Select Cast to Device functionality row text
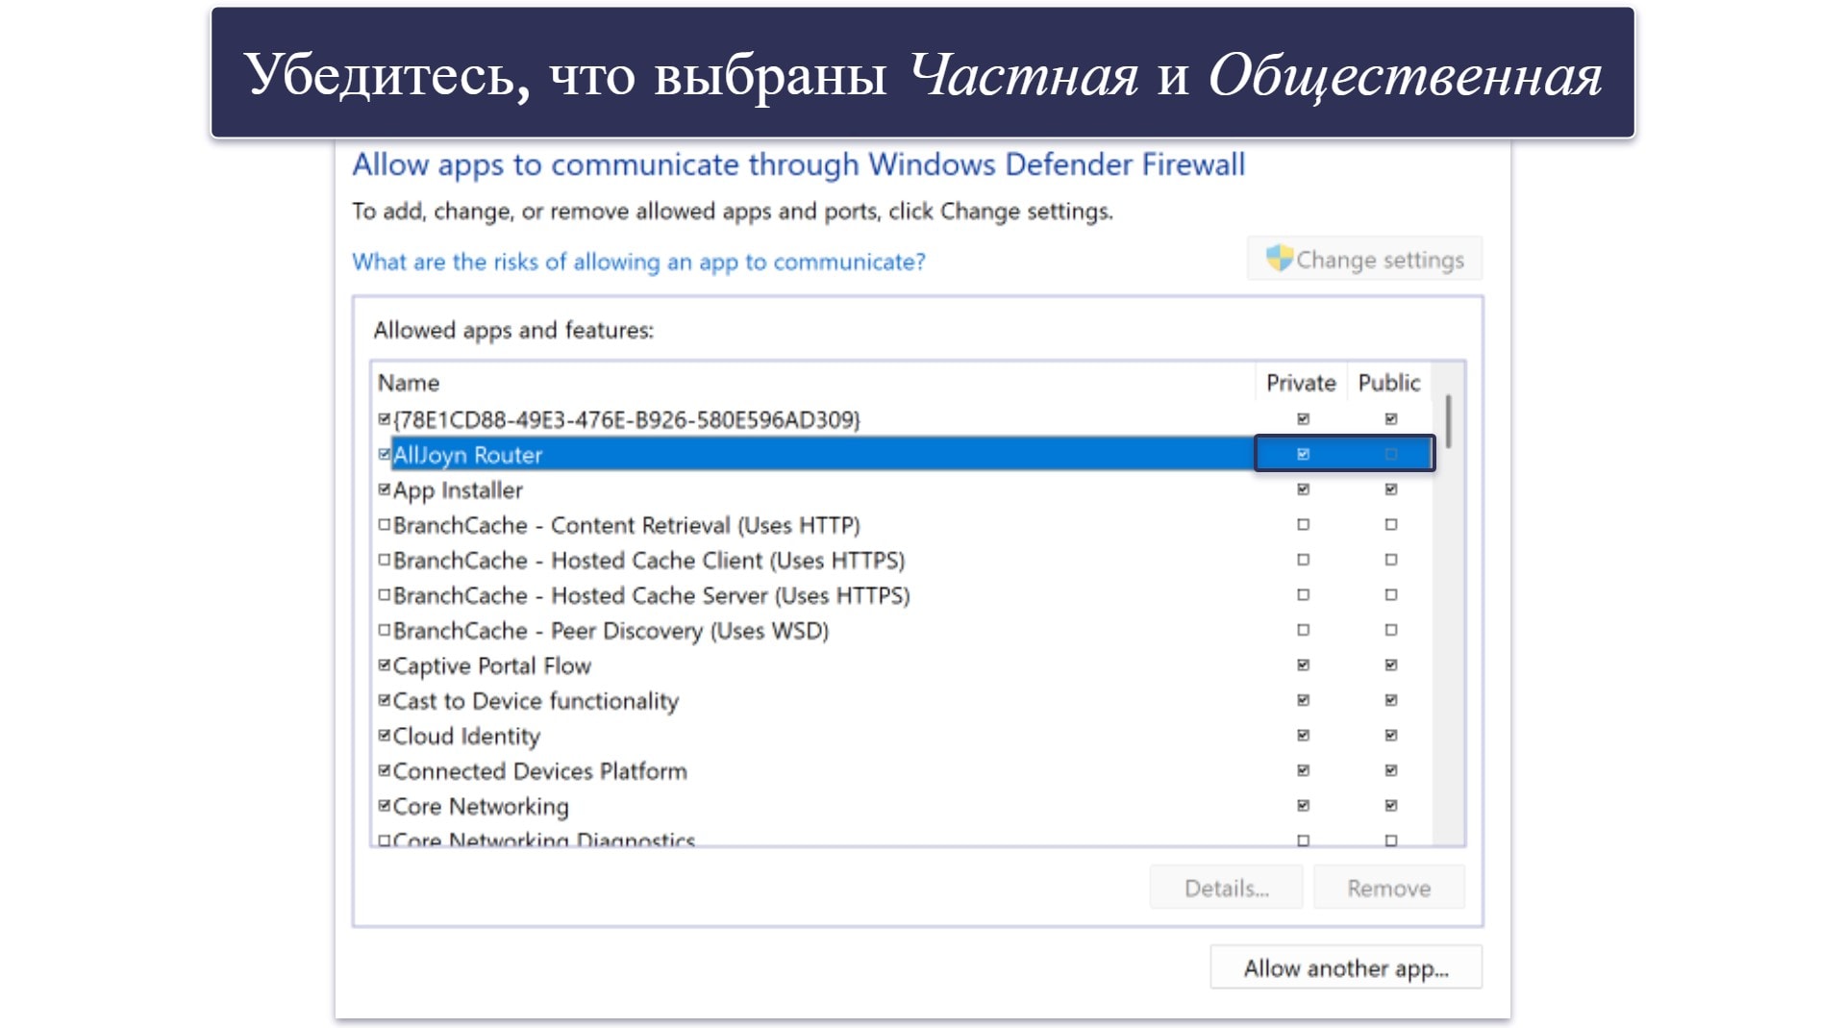This screenshot has width=1845, height=1028. [536, 701]
